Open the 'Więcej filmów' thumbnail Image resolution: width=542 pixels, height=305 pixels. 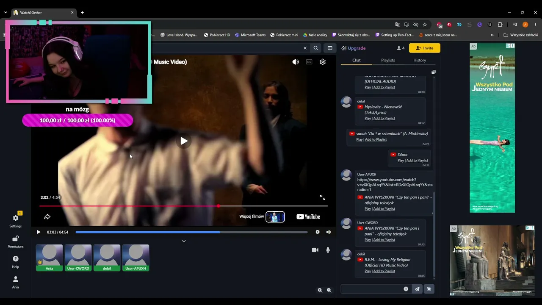click(275, 217)
